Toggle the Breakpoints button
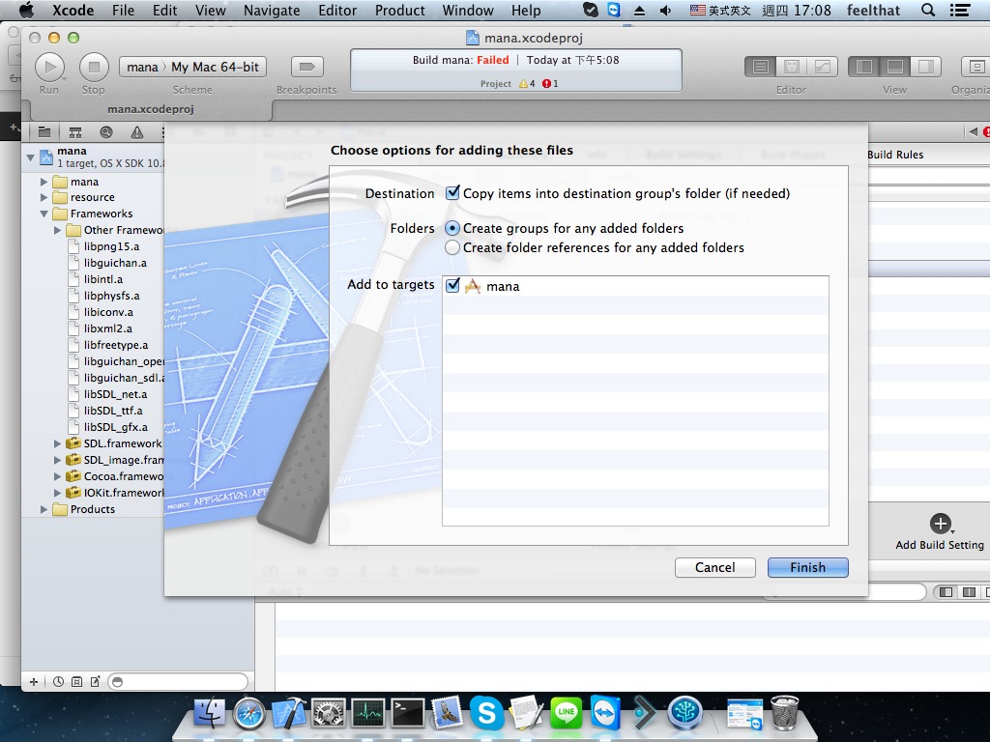The width and height of the screenshot is (990, 742). click(x=306, y=67)
